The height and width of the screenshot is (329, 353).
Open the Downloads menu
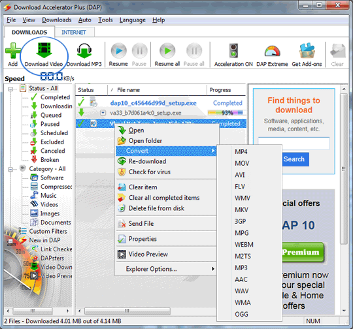point(57,20)
